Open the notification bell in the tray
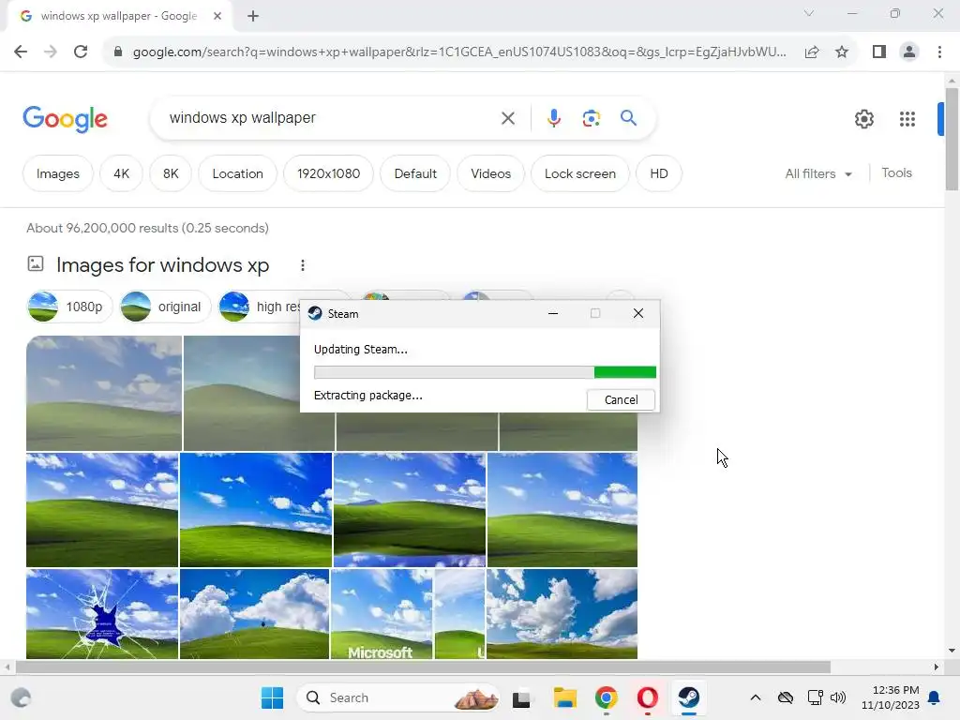Viewport: 960px width, 720px height. tap(935, 697)
